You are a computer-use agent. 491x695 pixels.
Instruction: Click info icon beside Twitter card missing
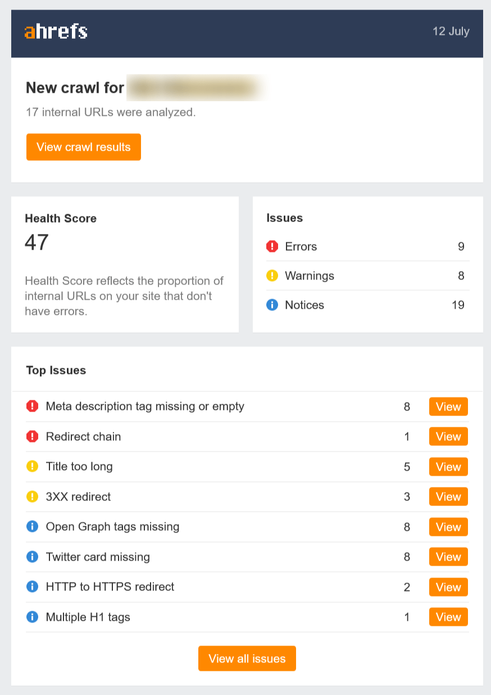33,557
